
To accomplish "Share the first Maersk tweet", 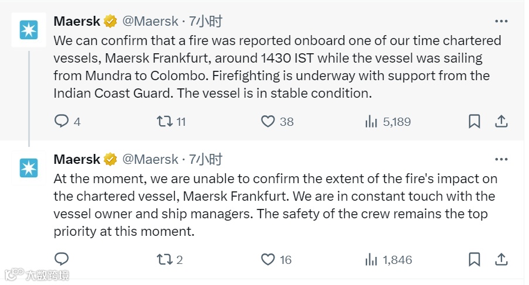I will [x=501, y=121].
